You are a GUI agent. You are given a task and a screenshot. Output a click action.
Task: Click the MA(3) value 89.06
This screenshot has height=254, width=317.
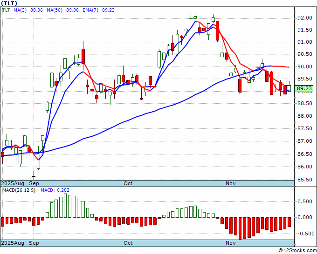(x=36, y=10)
